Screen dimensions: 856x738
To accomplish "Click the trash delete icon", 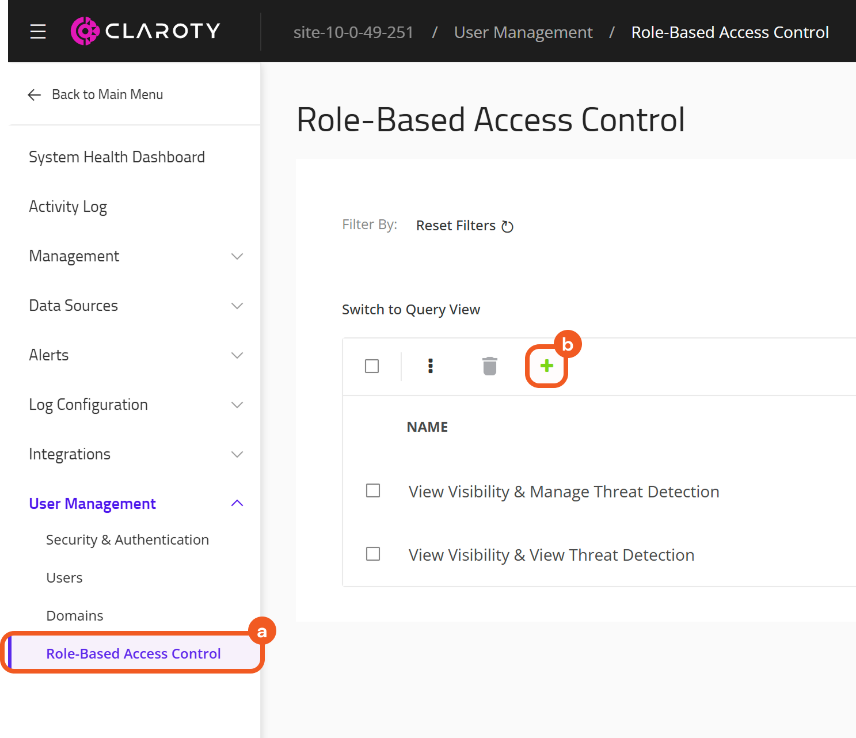I will tap(489, 366).
